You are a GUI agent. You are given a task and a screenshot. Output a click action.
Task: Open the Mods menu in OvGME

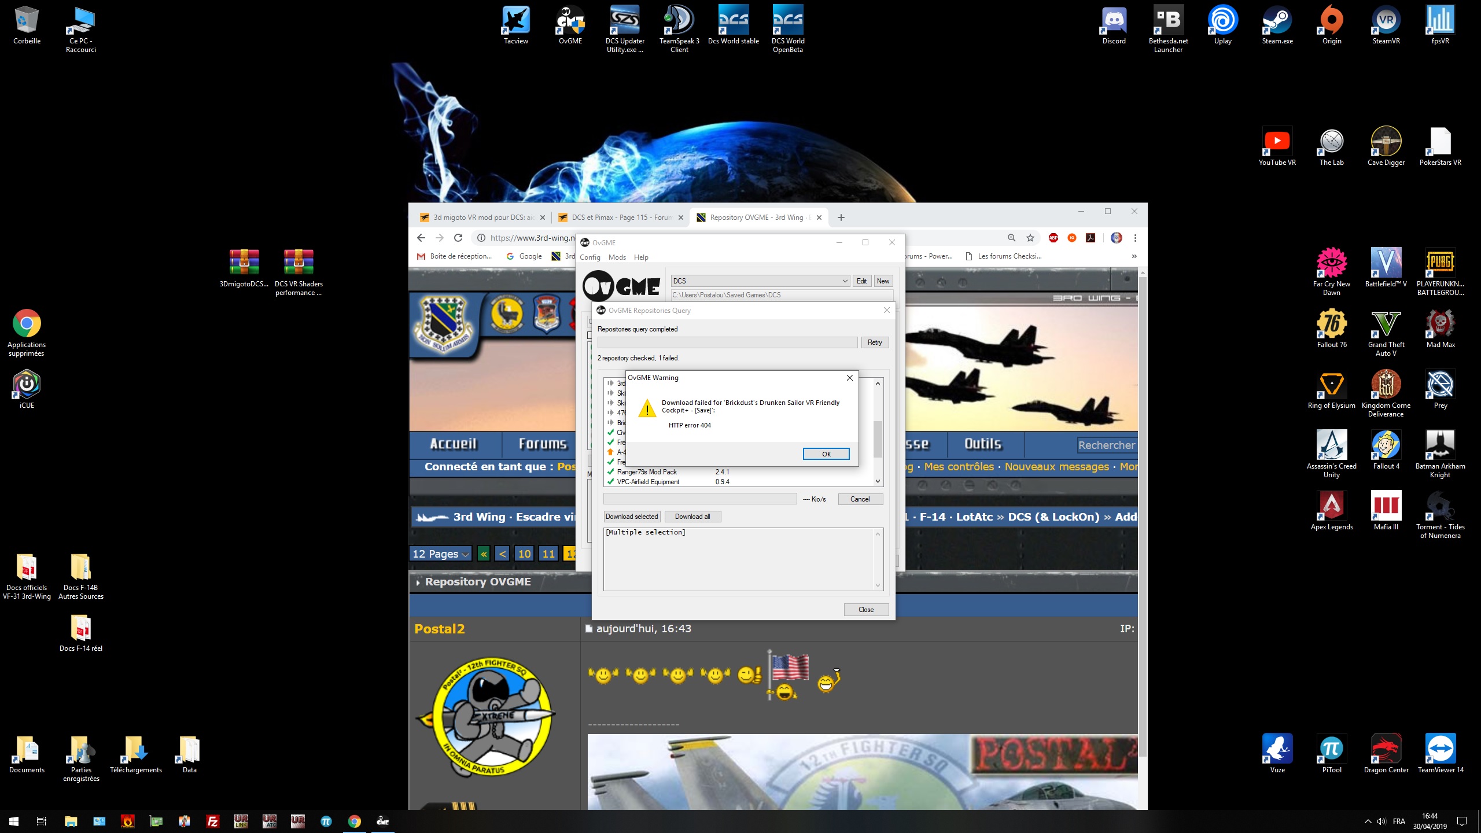[617, 257]
